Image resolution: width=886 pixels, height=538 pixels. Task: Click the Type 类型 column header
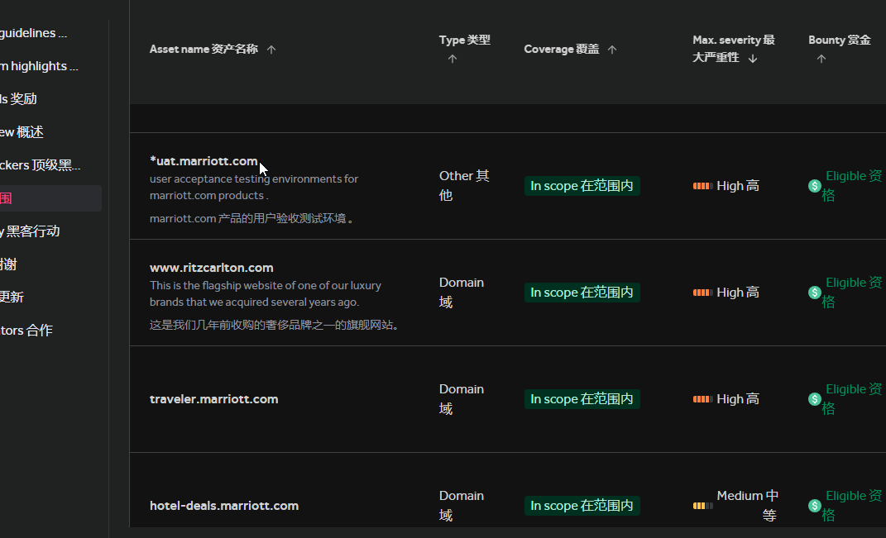(x=464, y=40)
